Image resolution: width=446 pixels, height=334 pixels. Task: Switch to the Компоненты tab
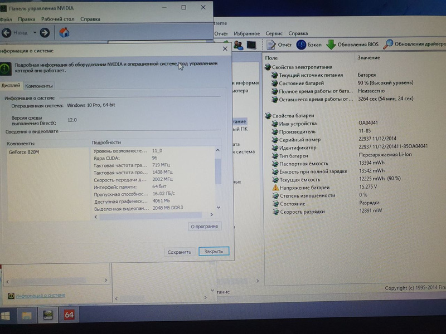(x=39, y=86)
